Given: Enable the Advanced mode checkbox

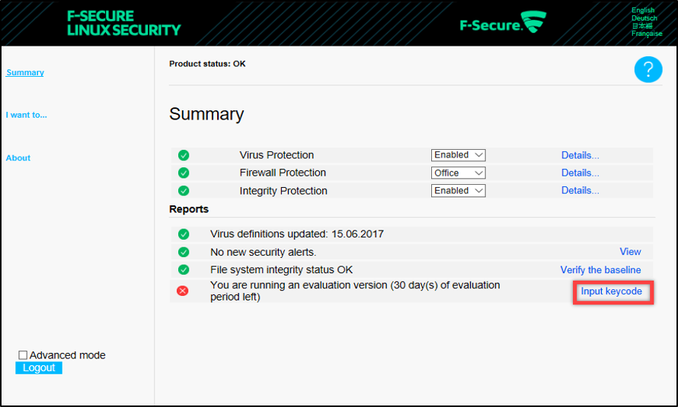Looking at the screenshot, I should pos(23,355).
